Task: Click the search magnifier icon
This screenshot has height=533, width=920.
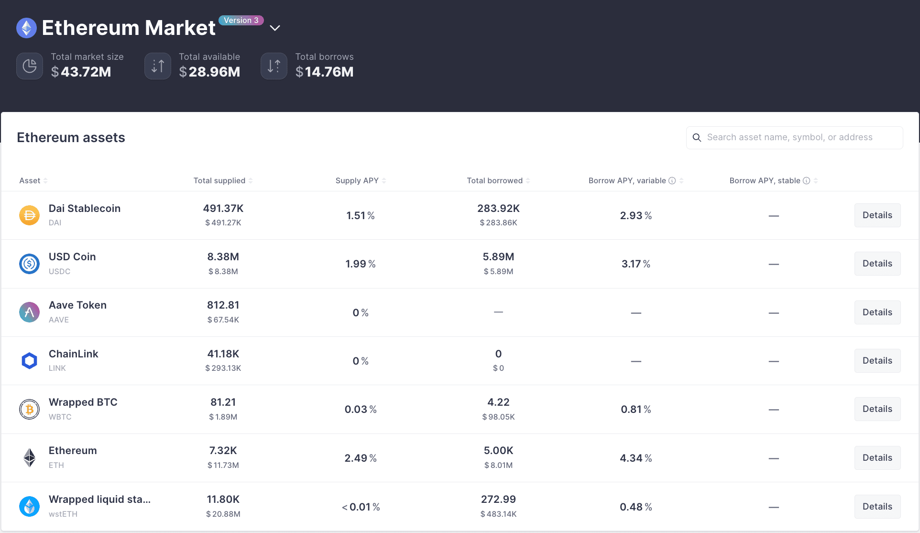Action: pyautogui.click(x=697, y=138)
